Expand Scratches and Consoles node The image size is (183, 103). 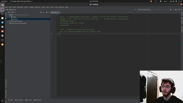(8, 23)
